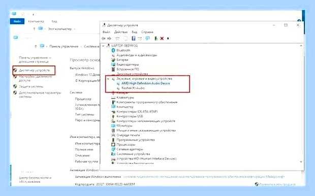Click the Процессоры square chip icon

click(113, 145)
